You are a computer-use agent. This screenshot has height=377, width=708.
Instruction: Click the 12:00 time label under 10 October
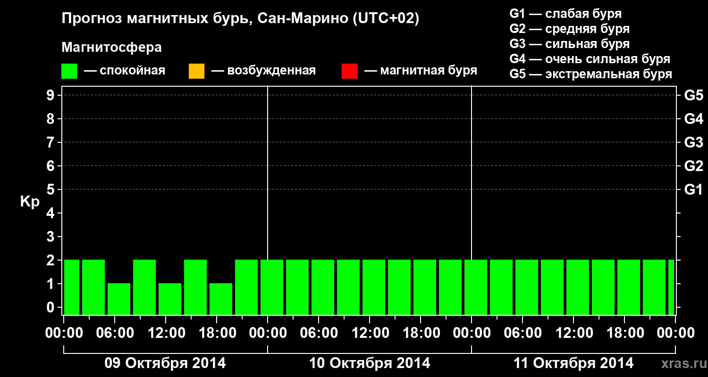pos(370,333)
